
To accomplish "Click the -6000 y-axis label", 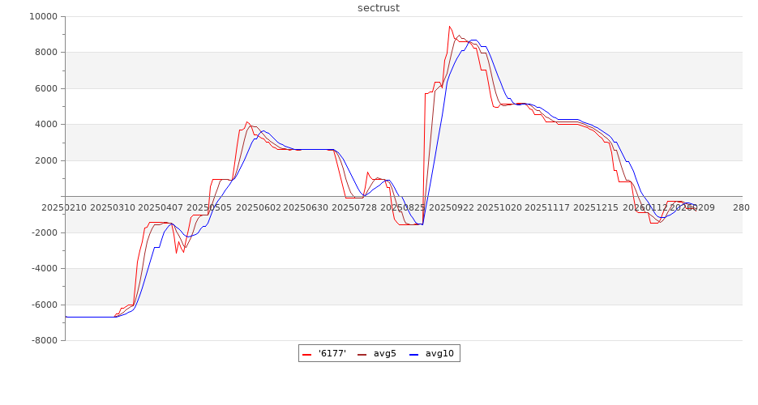I will point(43,305).
